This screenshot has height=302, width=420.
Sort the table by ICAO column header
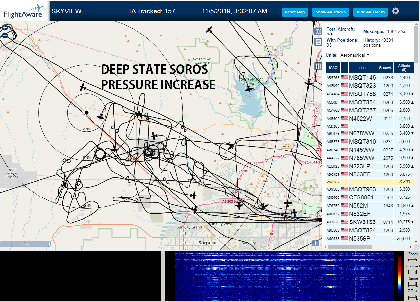coord(333,68)
